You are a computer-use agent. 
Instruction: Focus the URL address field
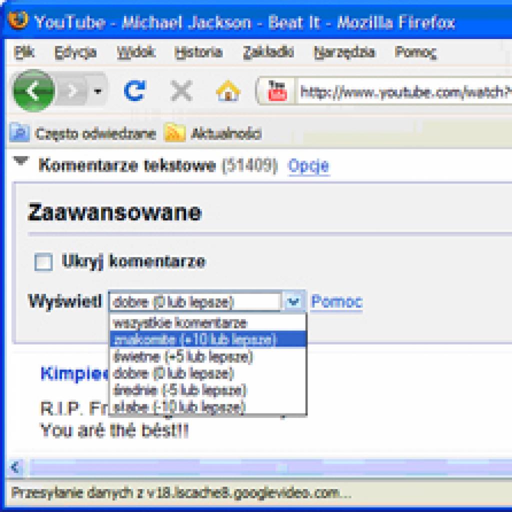click(405, 91)
